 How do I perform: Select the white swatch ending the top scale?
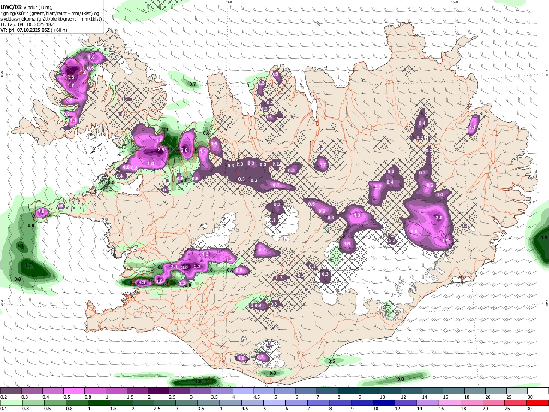point(538,391)
